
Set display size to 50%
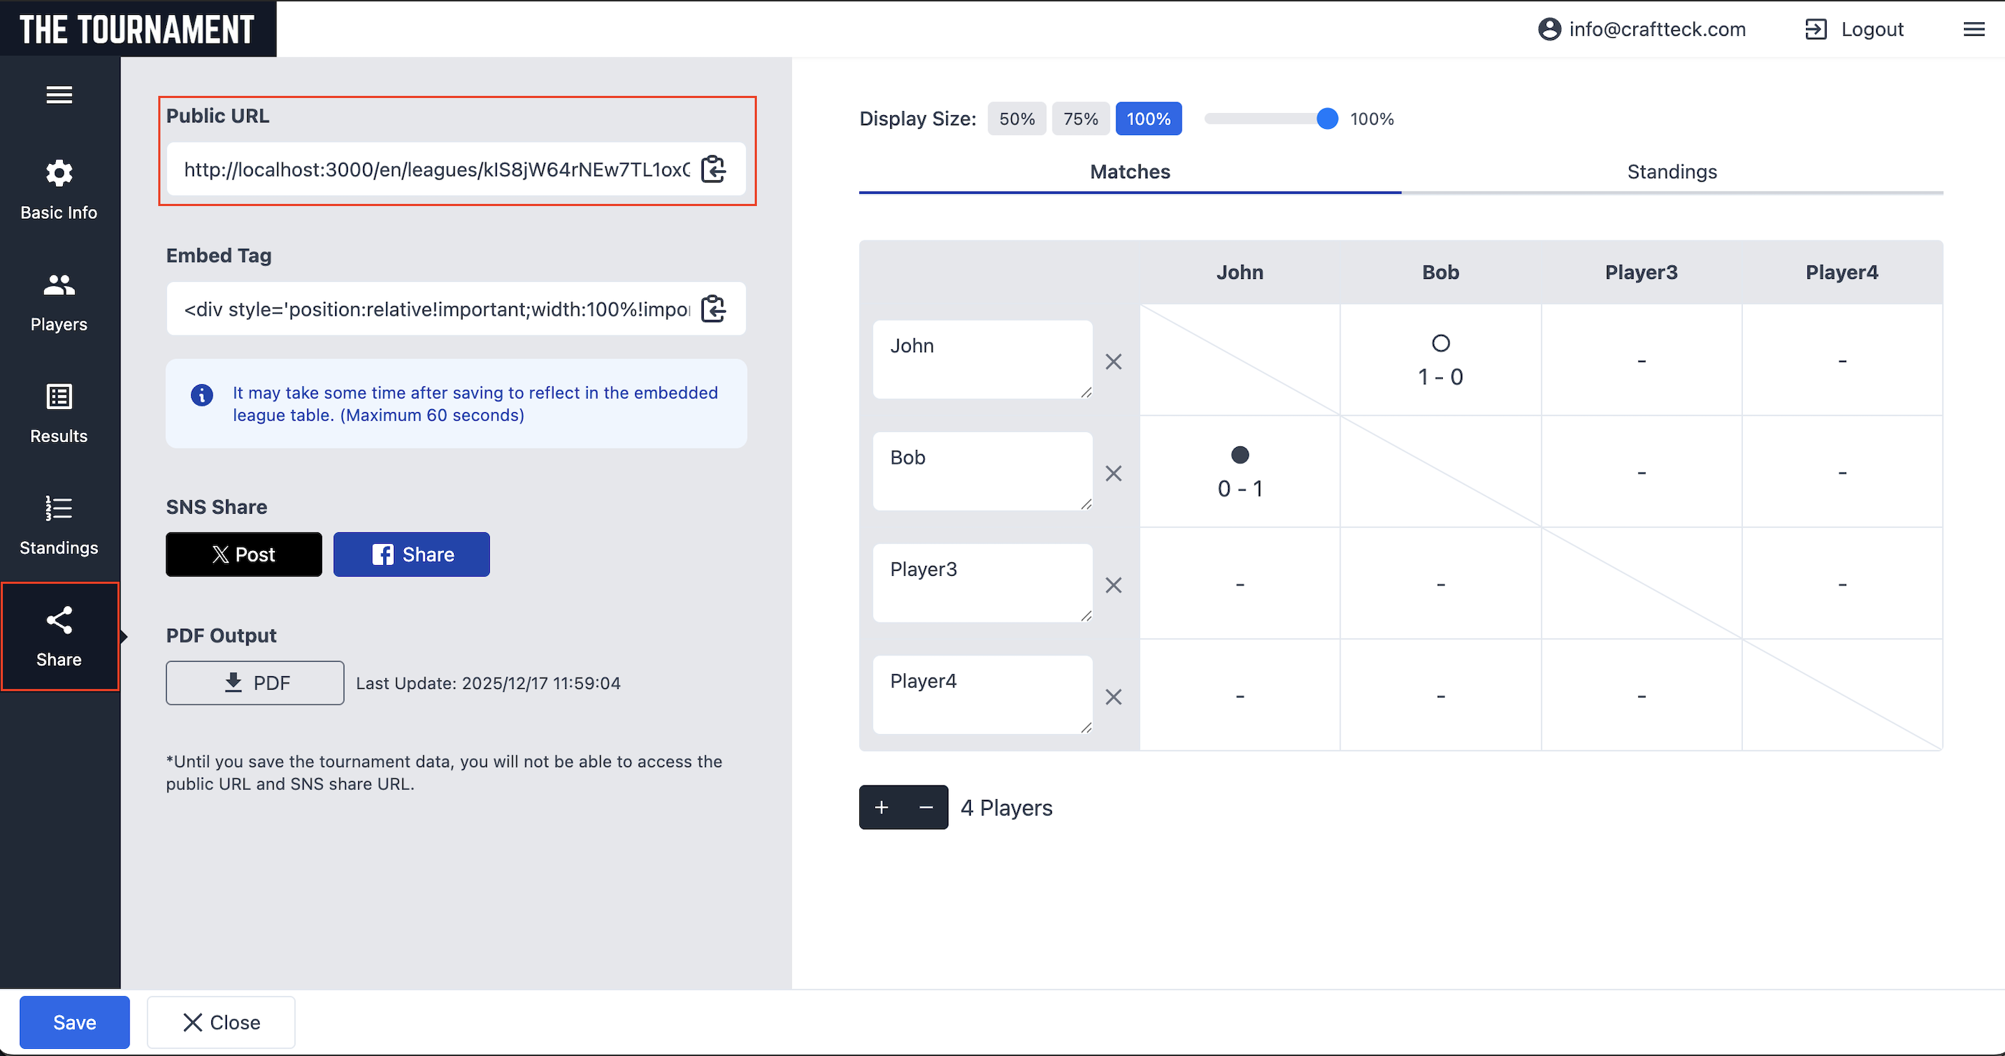1017,119
